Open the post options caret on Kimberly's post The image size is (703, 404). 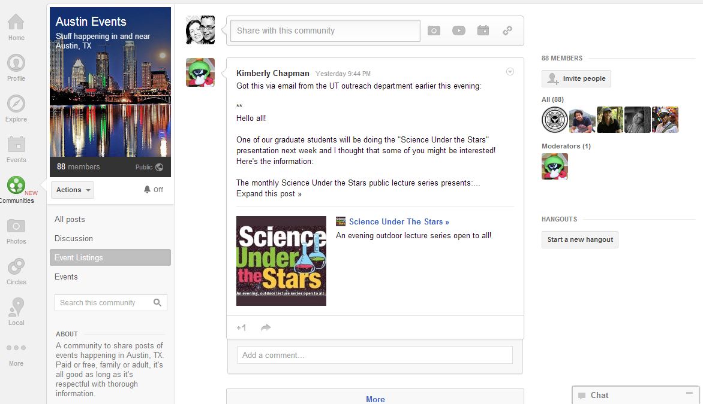[510, 71]
